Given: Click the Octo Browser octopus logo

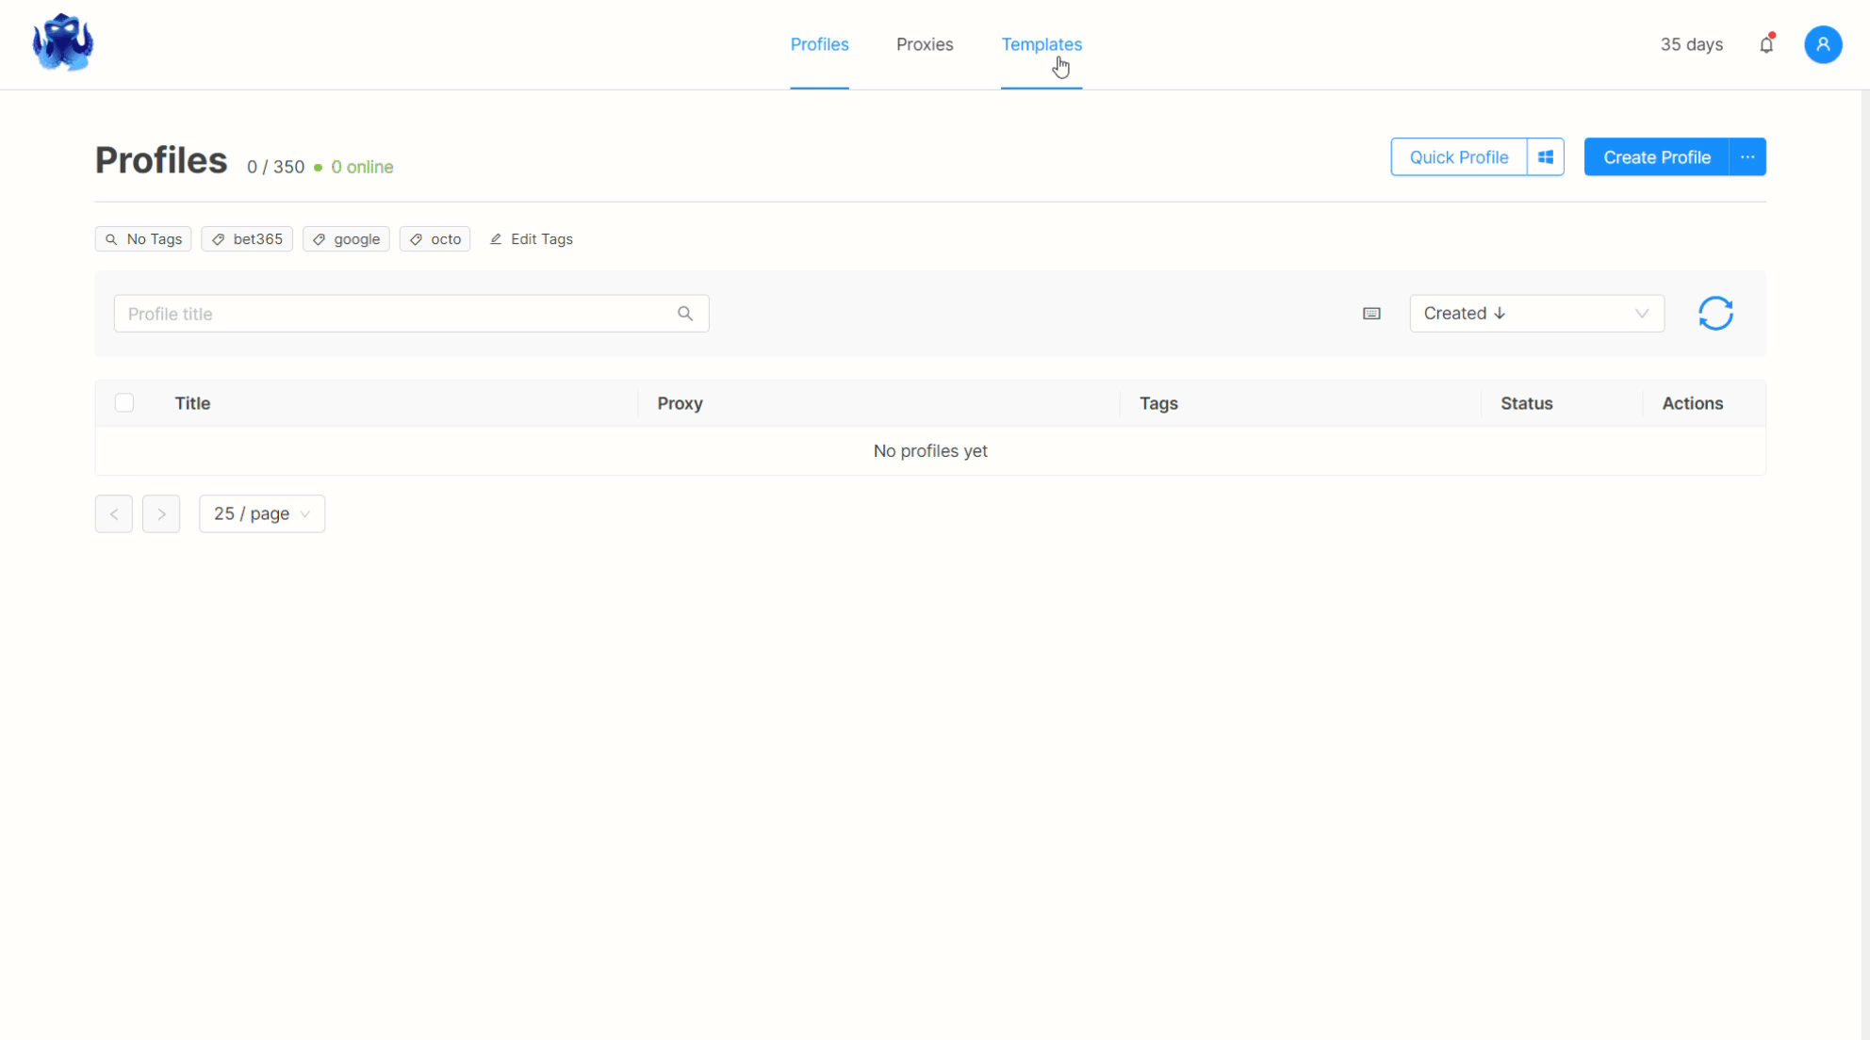Looking at the screenshot, I should [x=63, y=42].
